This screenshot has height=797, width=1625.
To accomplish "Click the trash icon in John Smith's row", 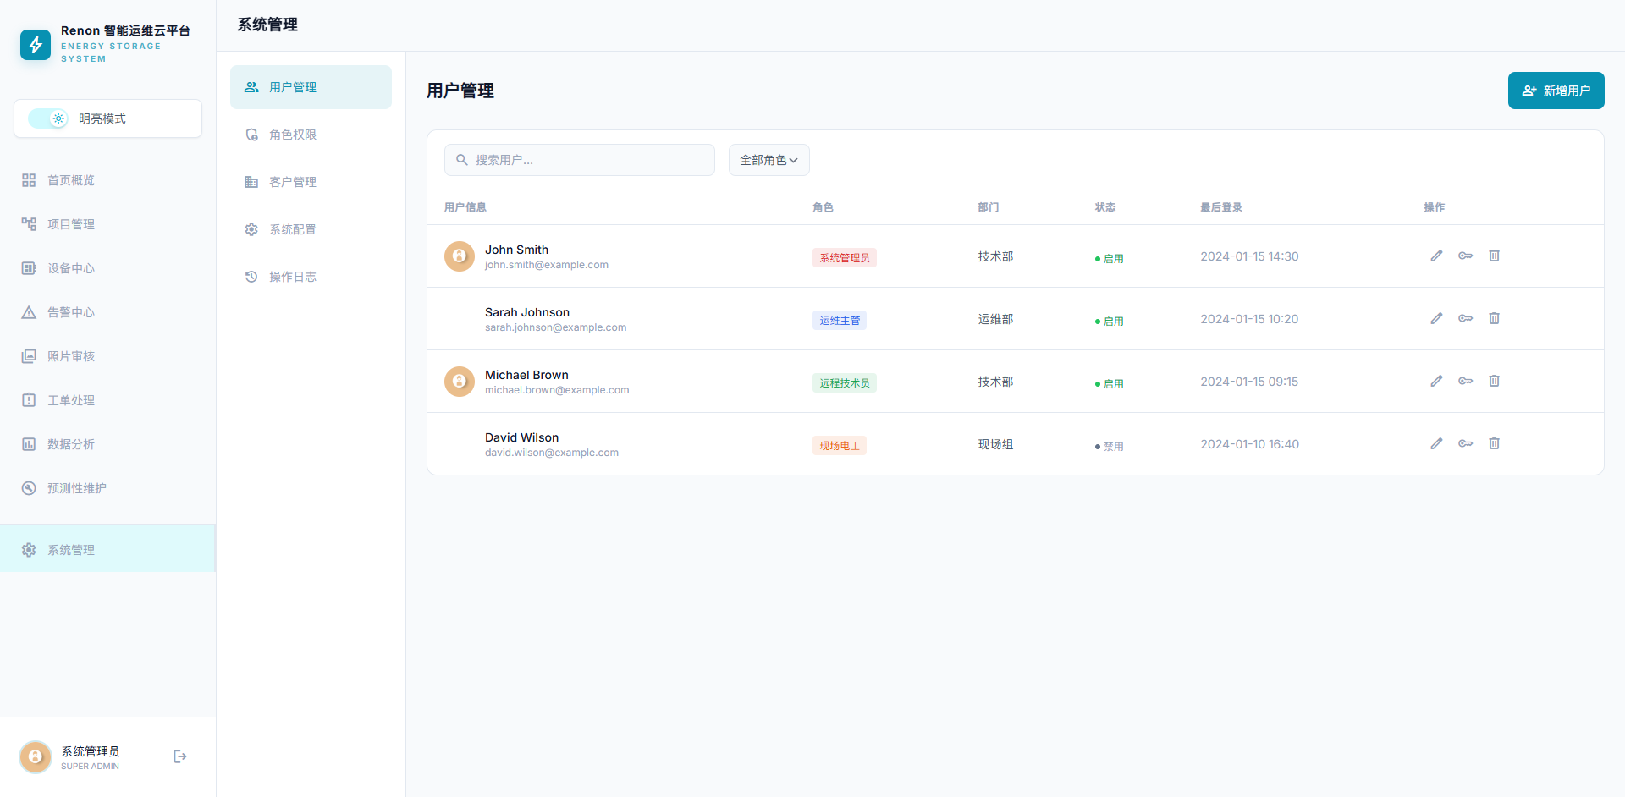I will 1494,256.
